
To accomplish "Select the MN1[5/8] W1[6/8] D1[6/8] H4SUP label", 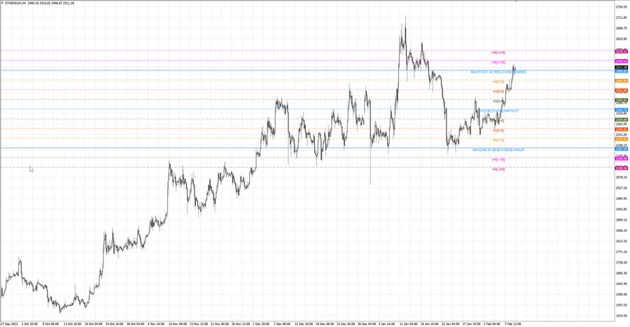I will (498, 150).
